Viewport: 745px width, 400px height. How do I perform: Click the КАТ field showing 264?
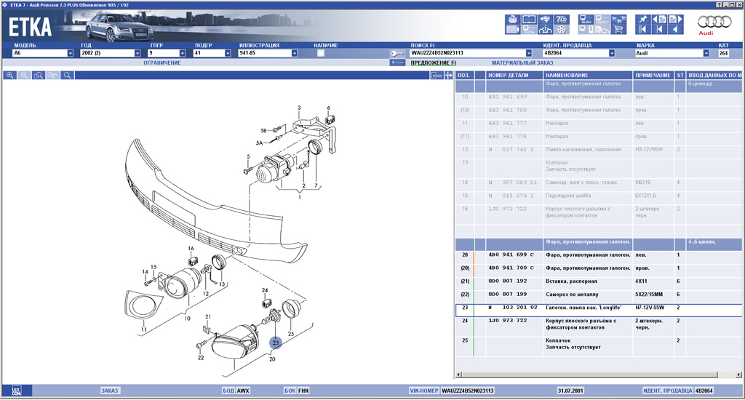pyautogui.click(x=723, y=53)
